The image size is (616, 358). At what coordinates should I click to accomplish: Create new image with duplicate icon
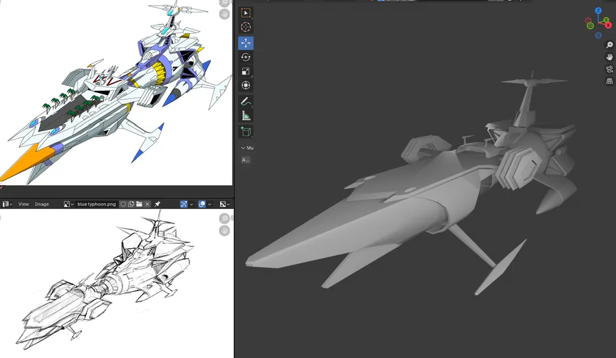[x=131, y=204]
